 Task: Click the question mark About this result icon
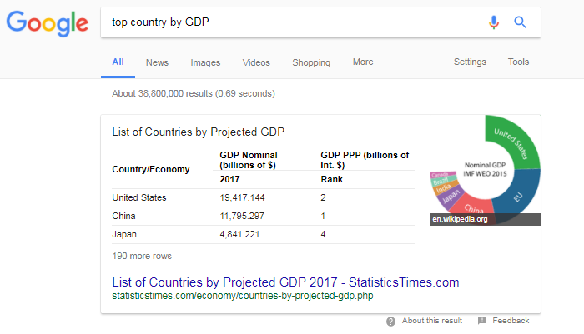coord(390,321)
